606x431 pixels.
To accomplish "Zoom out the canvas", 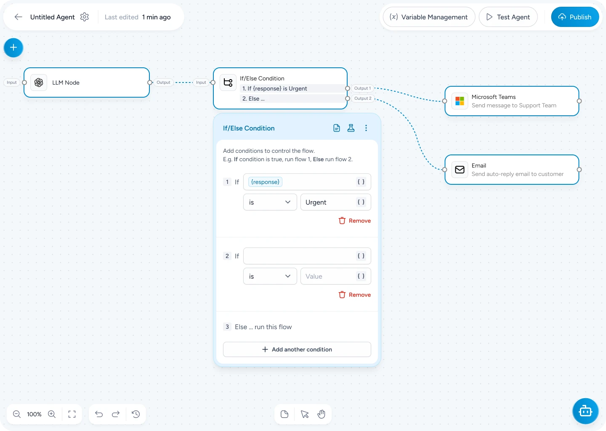I will click(17, 414).
